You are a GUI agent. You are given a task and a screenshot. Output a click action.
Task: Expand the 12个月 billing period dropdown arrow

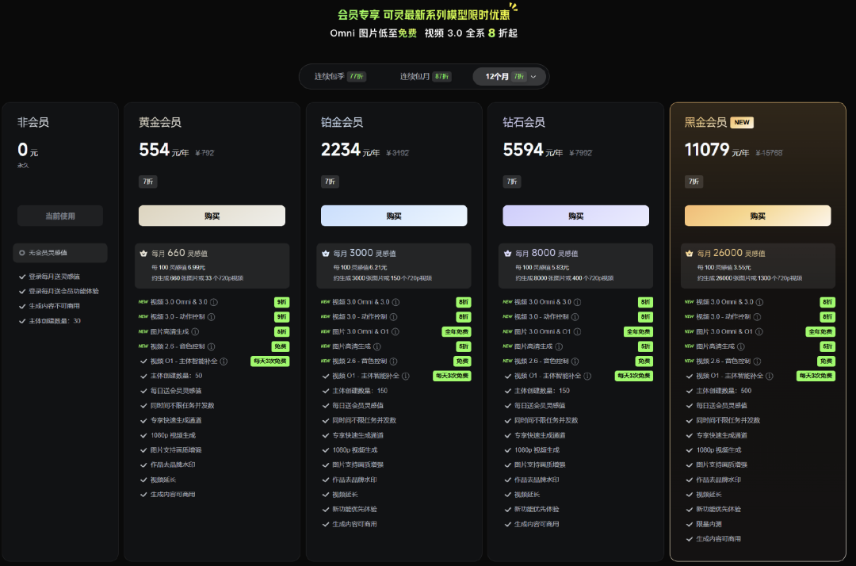click(533, 77)
